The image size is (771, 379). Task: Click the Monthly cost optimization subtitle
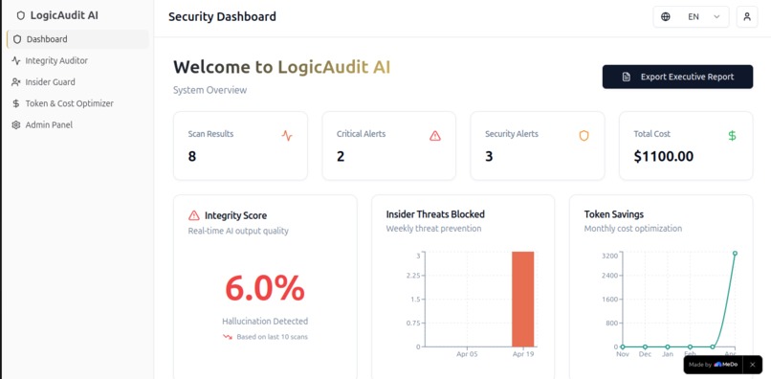coord(633,229)
